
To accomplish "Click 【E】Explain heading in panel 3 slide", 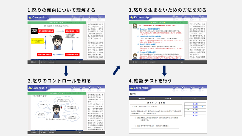I will pyautogui.click(x=149, y=36).
